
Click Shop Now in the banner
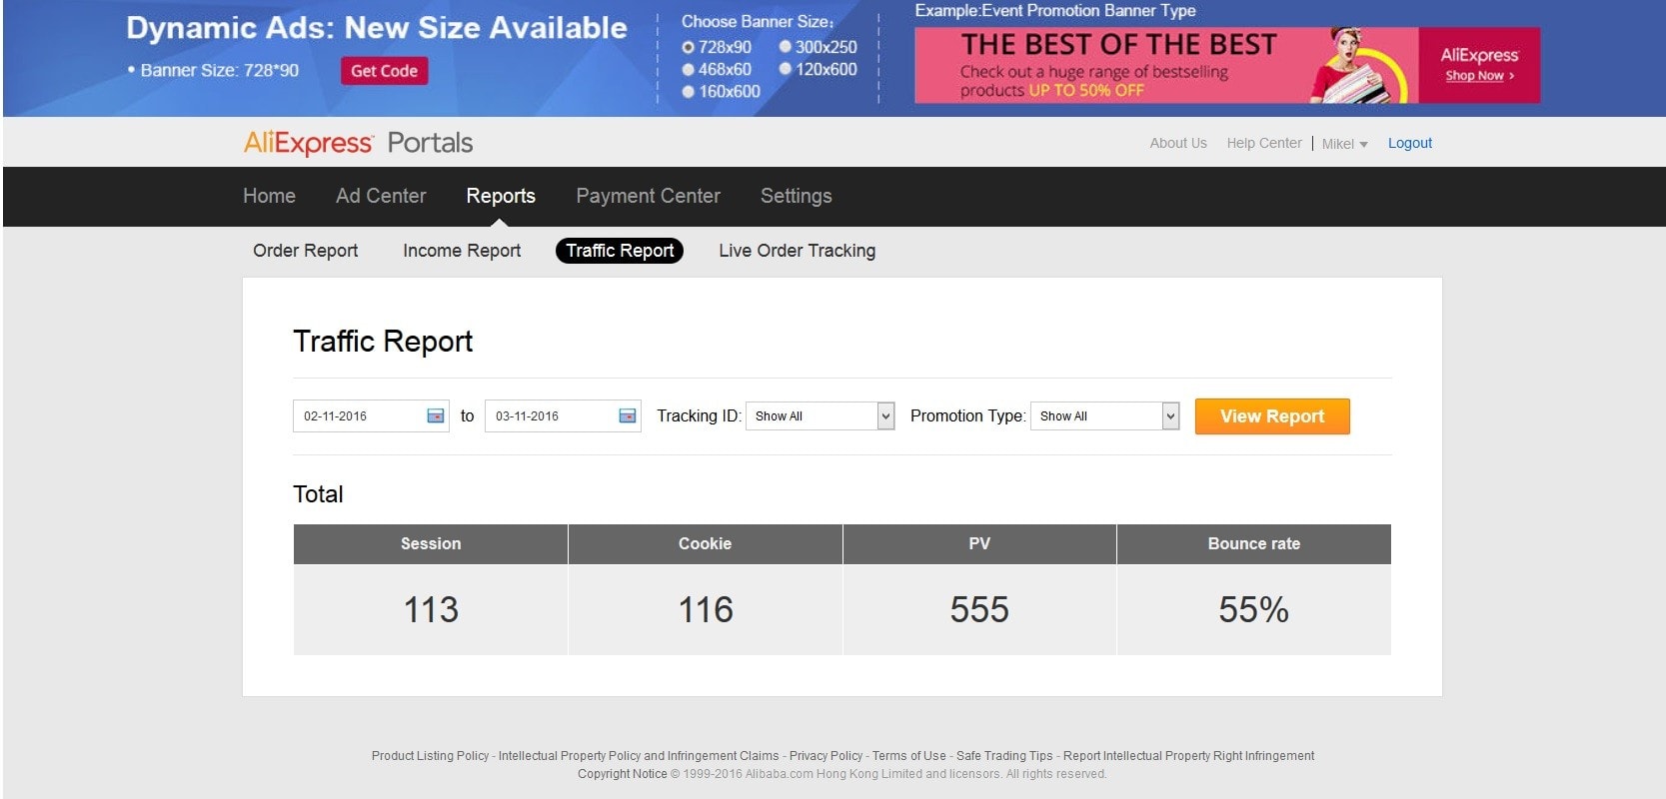[x=1479, y=76]
